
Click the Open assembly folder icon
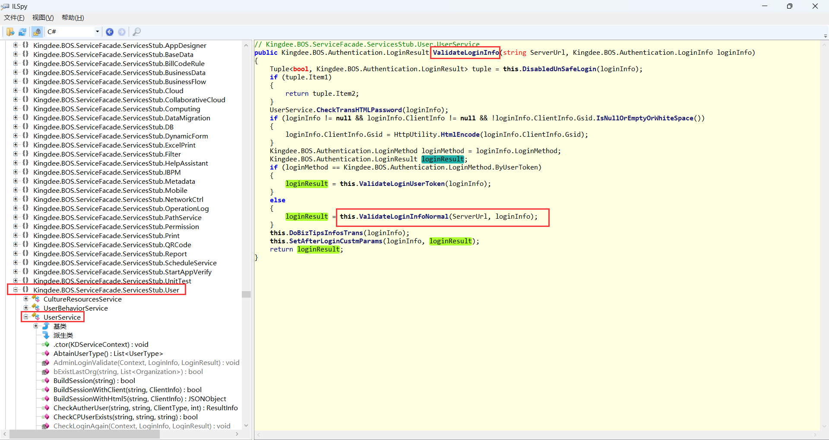click(x=10, y=32)
